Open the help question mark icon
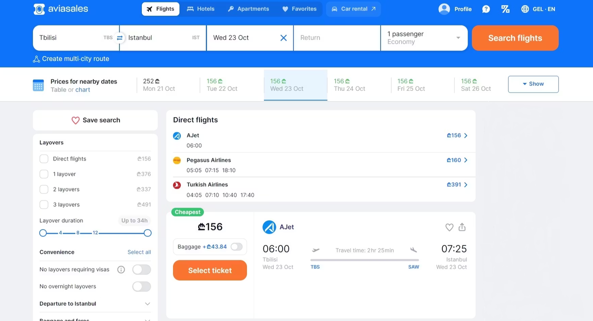This screenshot has width=593, height=321. click(486, 9)
